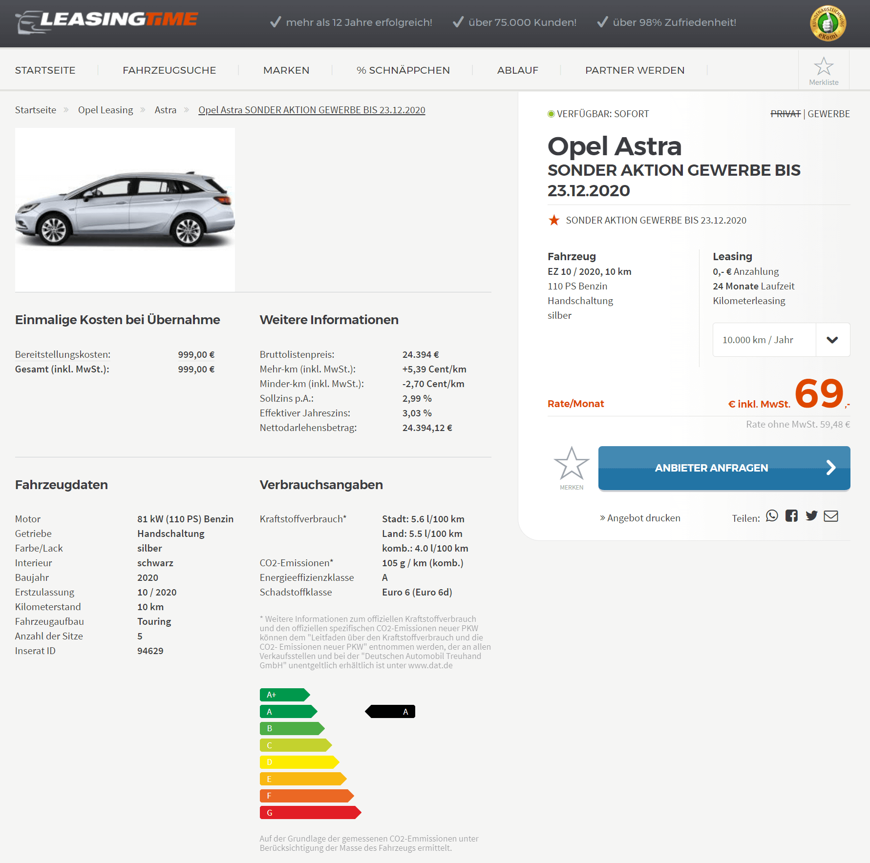Share the offer via WhatsApp

pyautogui.click(x=772, y=516)
